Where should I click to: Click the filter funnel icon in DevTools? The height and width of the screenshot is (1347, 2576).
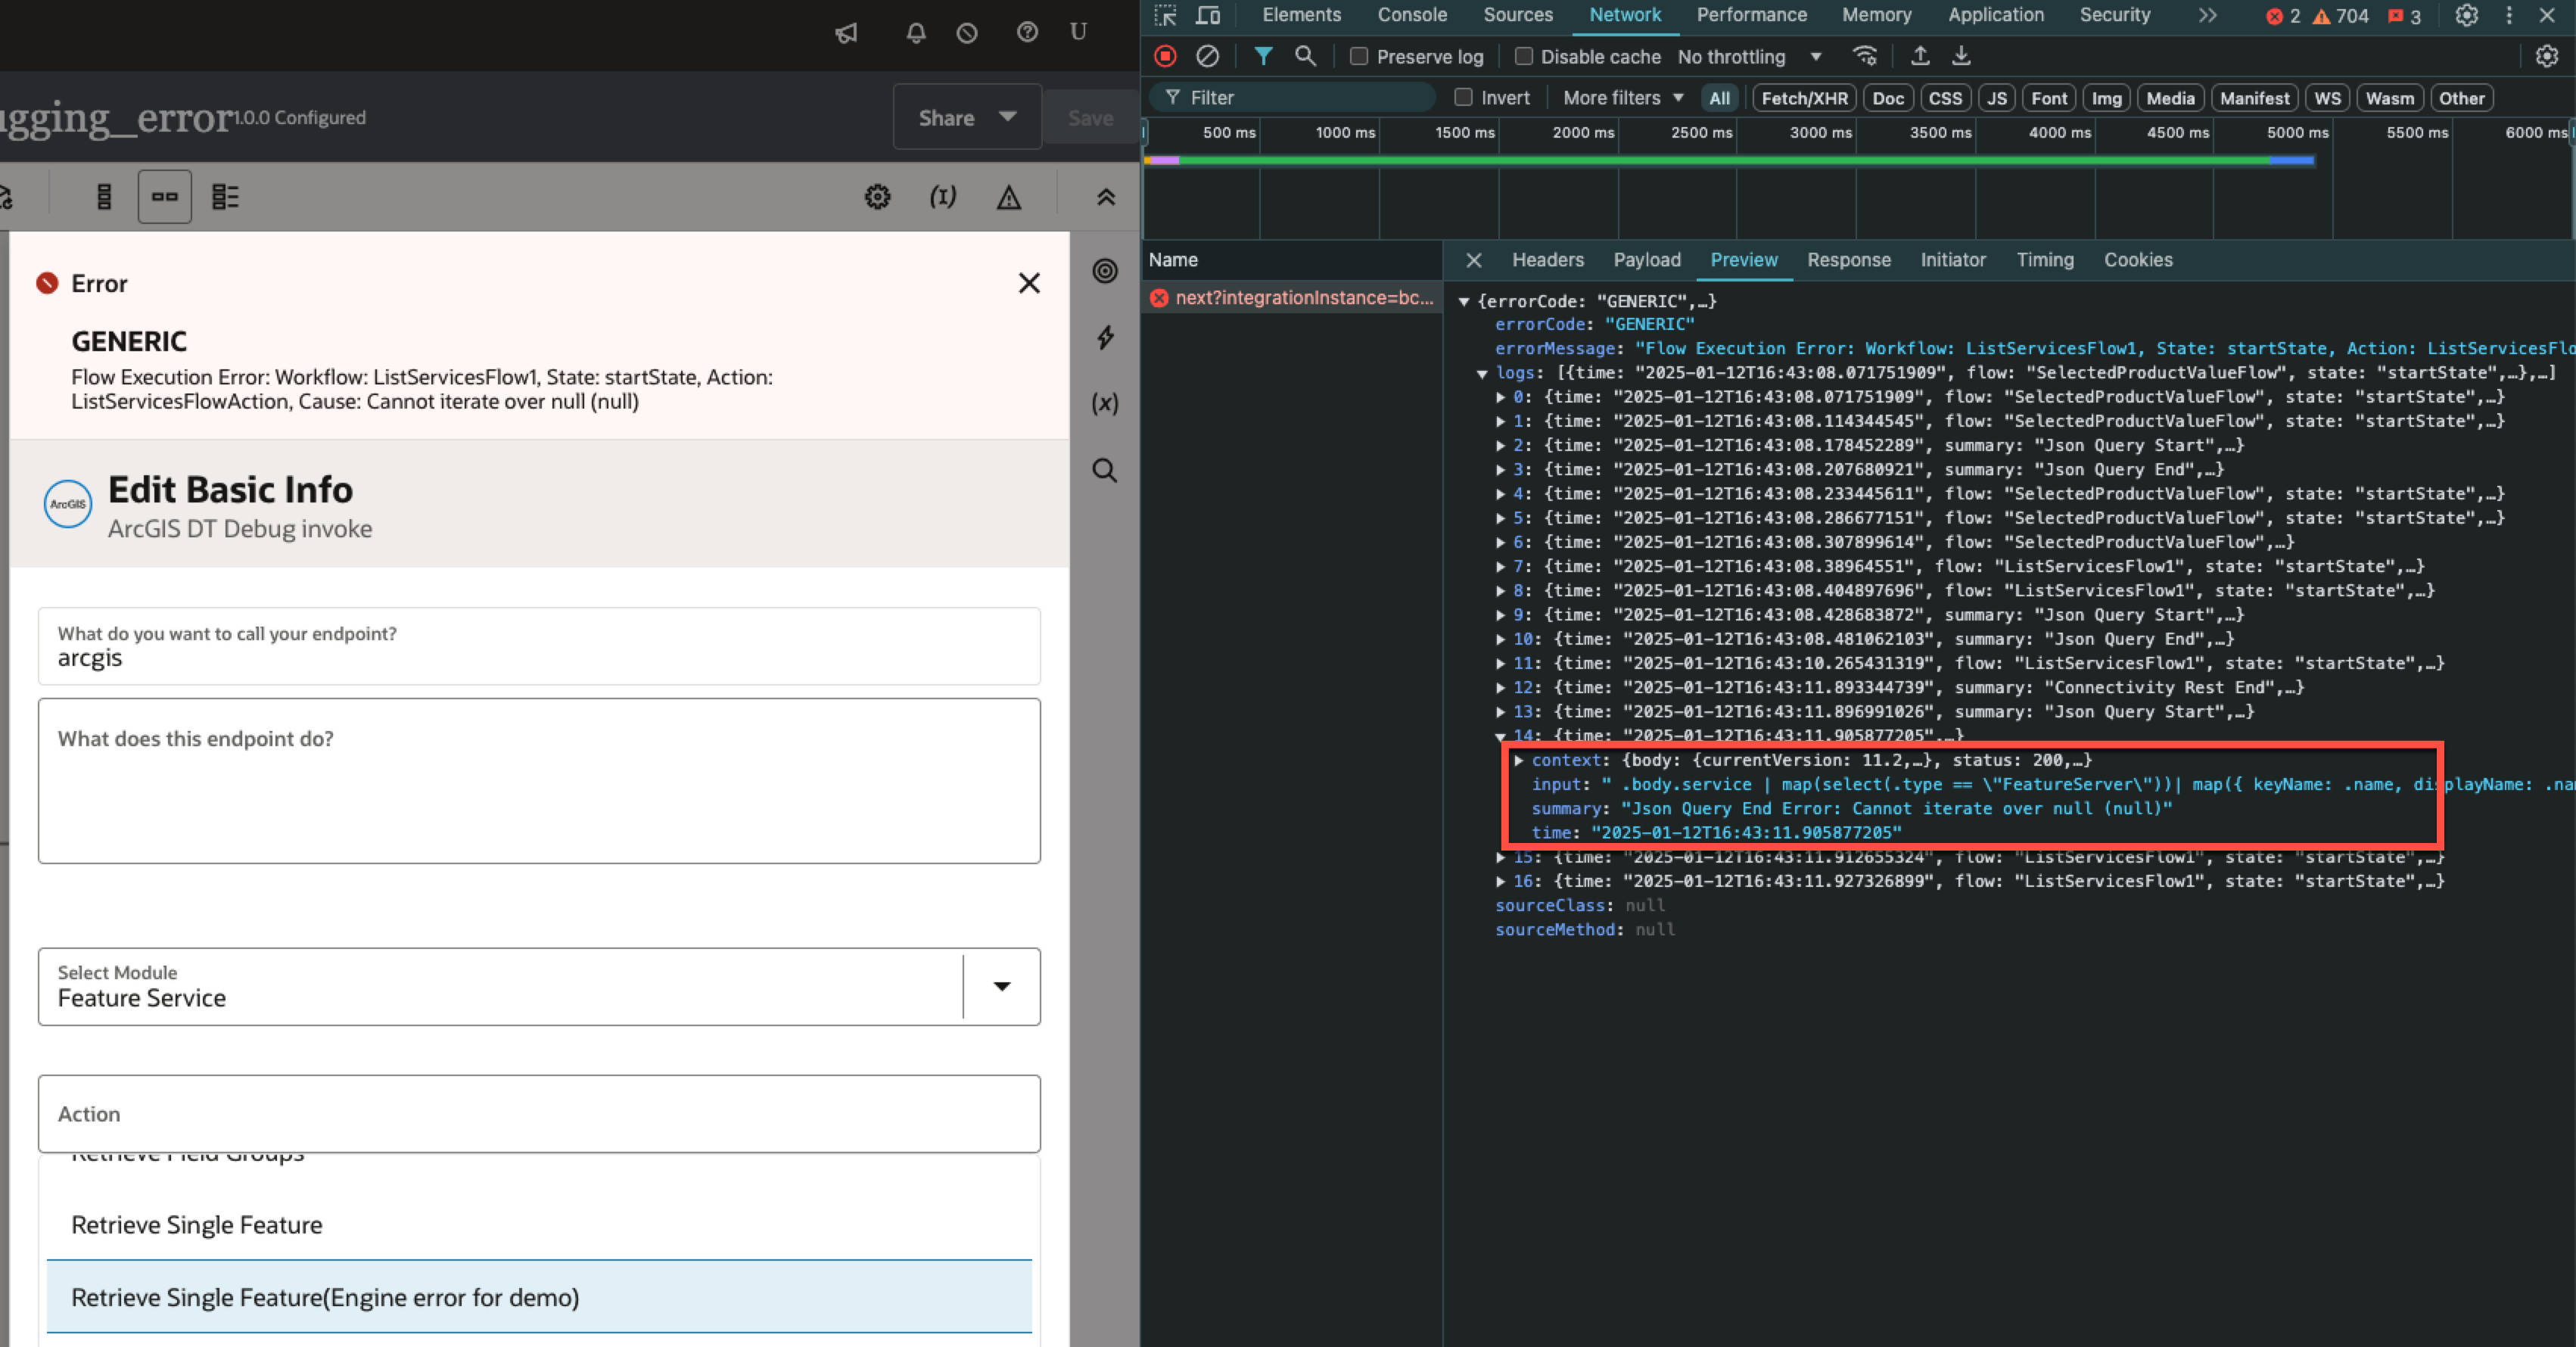[1263, 57]
